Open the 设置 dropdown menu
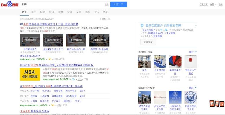 tap(213, 4)
